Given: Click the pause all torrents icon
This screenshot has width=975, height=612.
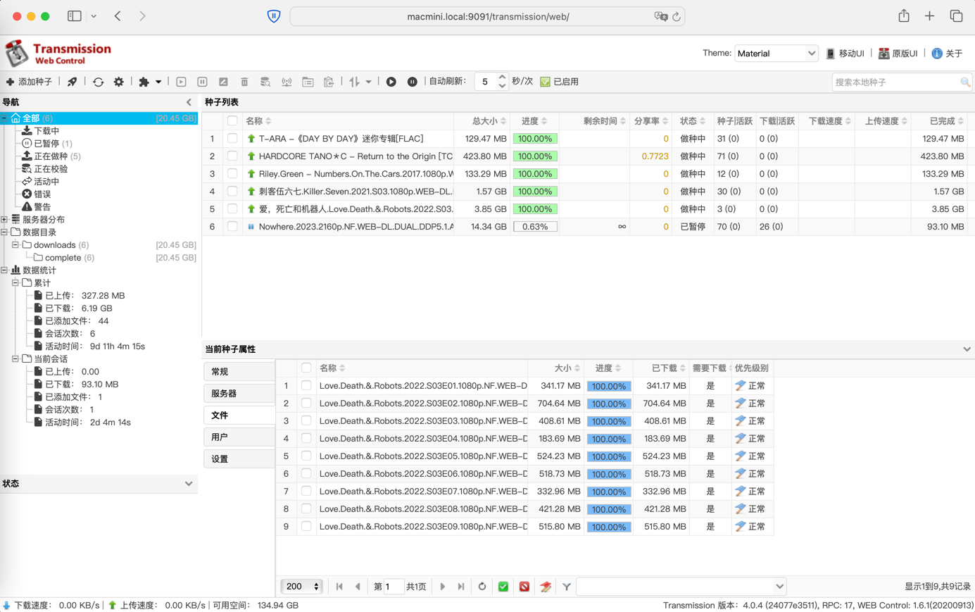Looking at the screenshot, I should (413, 82).
